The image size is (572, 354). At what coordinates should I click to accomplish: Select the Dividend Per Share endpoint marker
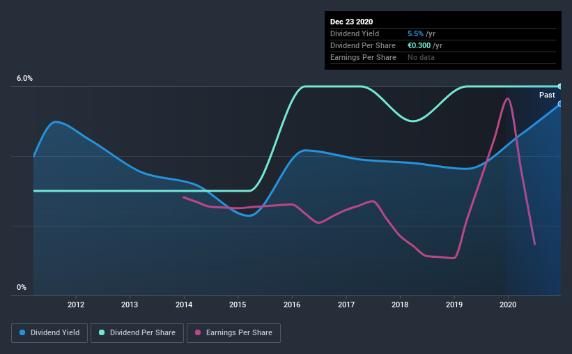(x=560, y=86)
